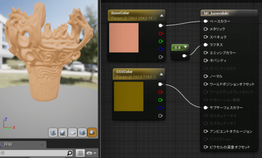
Task: Select the plane preview mesh icon
Action: click(73, 133)
